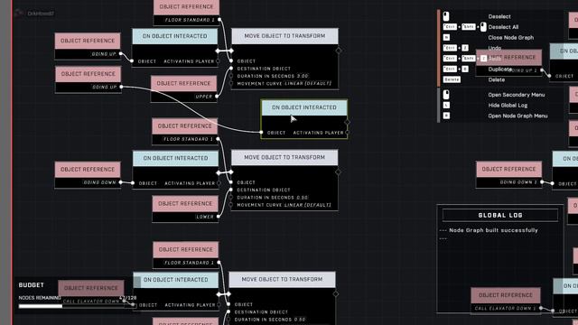578x325 pixels.
Task: Click the execution diamond on the 0.80-duration Move node
Action: point(335,293)
